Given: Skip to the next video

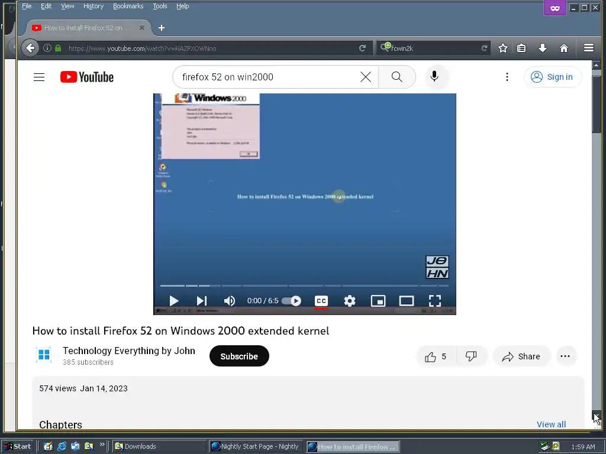Looking at the screenshot, I should (x=202, y=301).
